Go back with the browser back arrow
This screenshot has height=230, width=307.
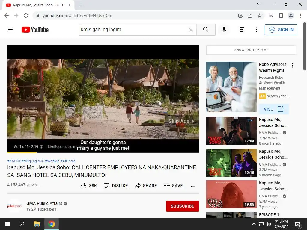pyautogui.click(x=7, y=16)
